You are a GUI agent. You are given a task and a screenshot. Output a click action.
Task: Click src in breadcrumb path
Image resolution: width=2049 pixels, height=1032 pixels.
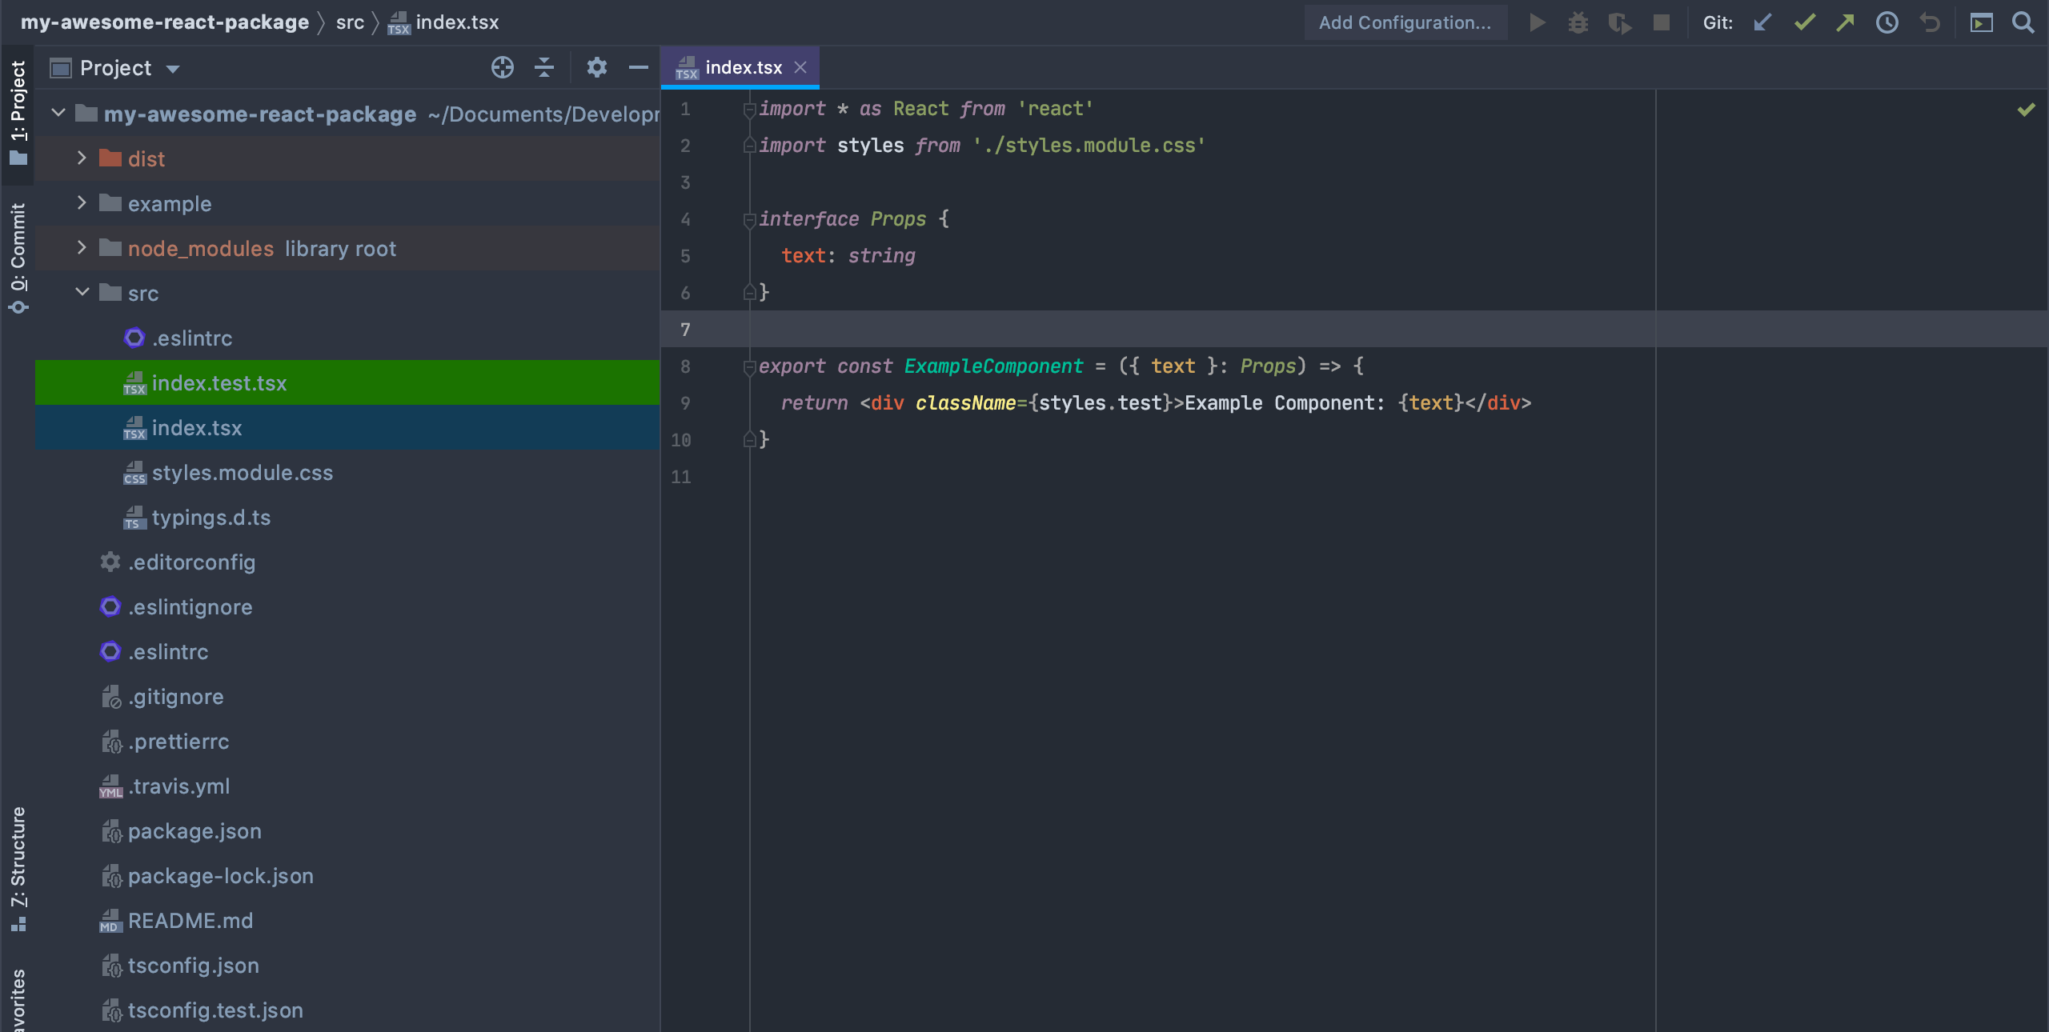350,22
